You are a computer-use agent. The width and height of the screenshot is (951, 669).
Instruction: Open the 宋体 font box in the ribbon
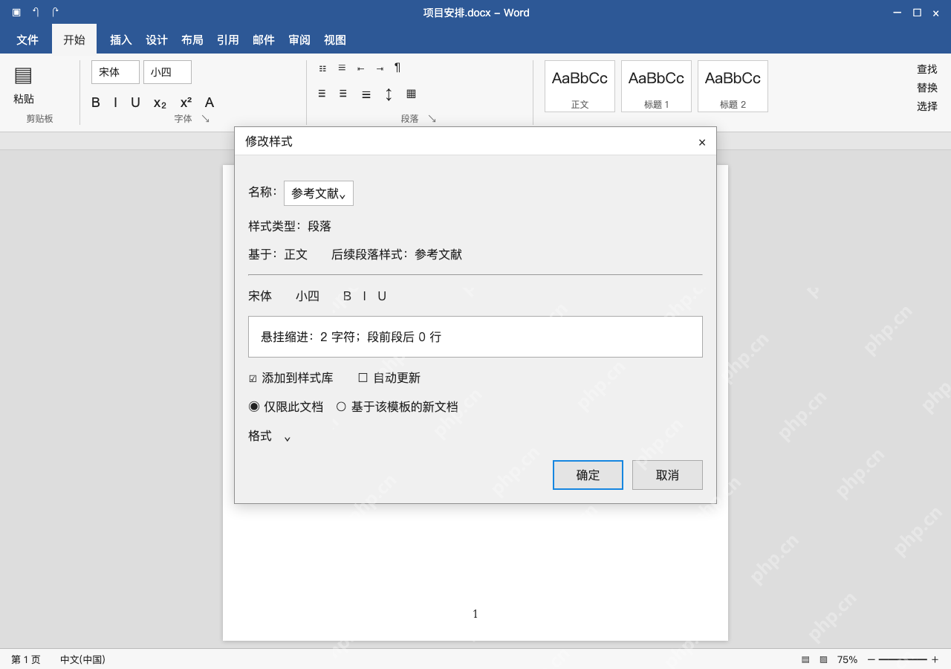click(x=115, y=72)
